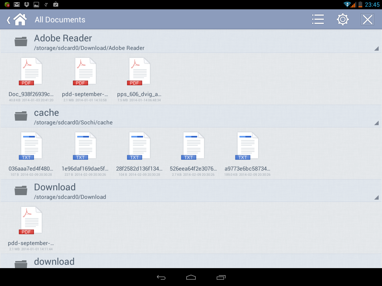382x286 pixels.
Task: Tap the Android home navigation button
Action: [191, 277]
